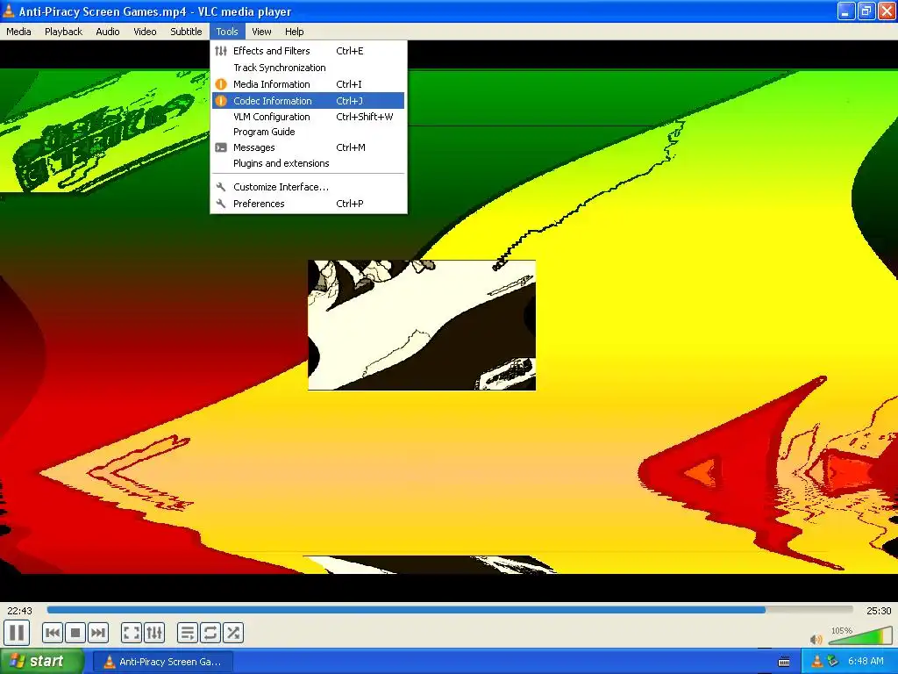
Task: Click VLC cone tray icon
Action: tap(817, 662)
